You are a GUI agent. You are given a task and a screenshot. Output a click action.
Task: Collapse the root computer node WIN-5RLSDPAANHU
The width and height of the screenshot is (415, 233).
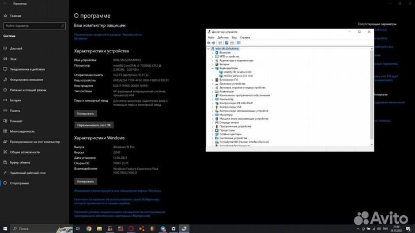click(209, 49)
